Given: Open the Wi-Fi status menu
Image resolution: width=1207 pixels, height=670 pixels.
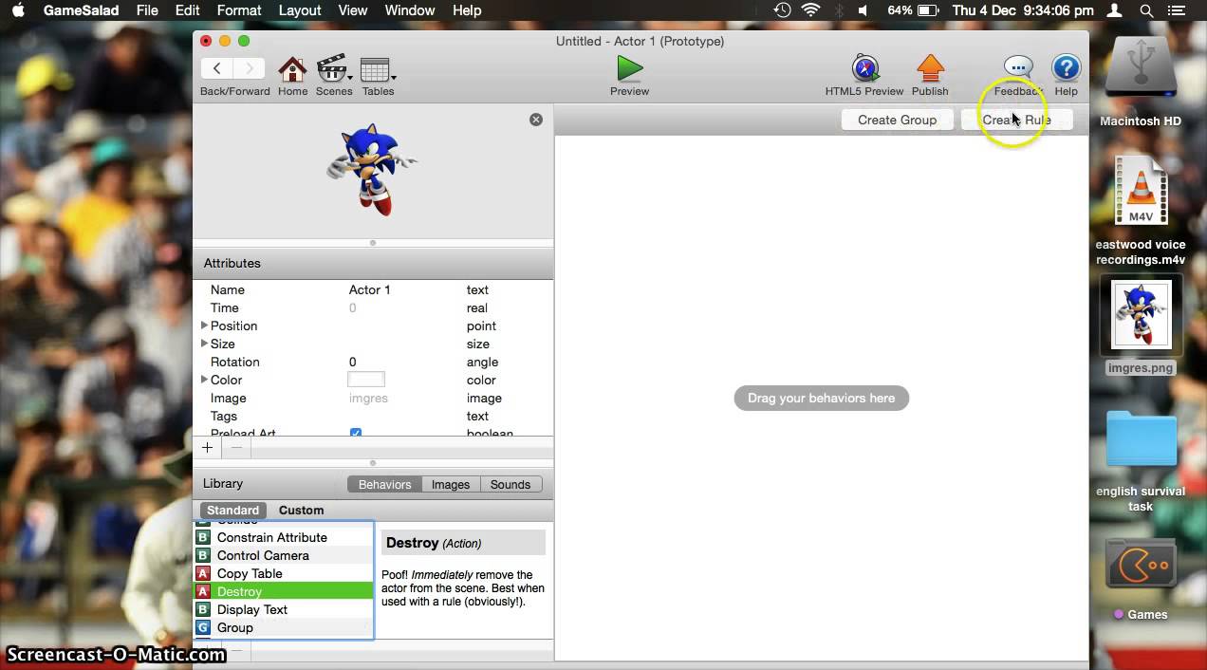Looking at the screenshot, I should pyautogui.click(x=810, y=10).
